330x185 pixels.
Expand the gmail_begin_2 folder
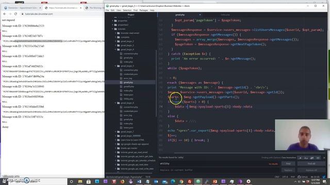click(115, 41)
